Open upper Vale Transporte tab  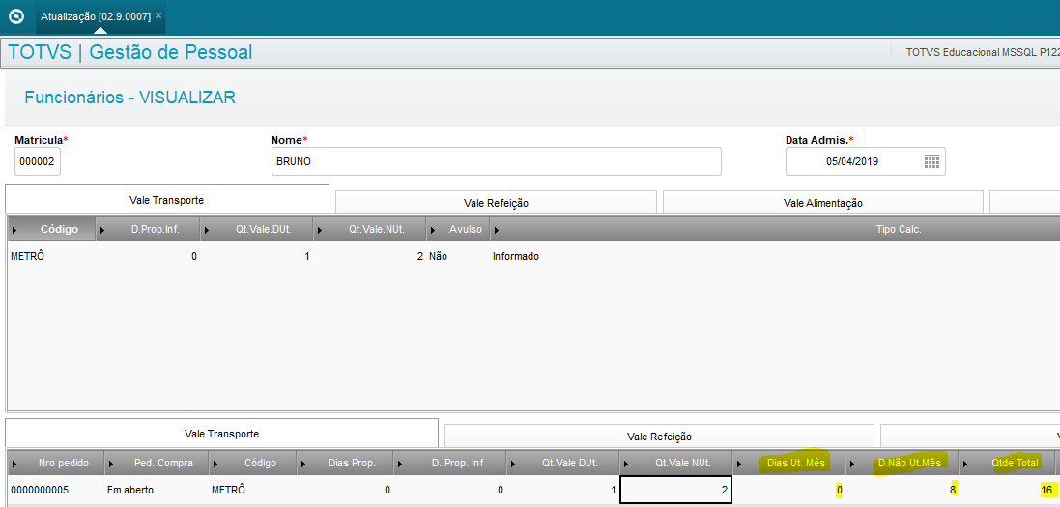(x=167, y=200)
